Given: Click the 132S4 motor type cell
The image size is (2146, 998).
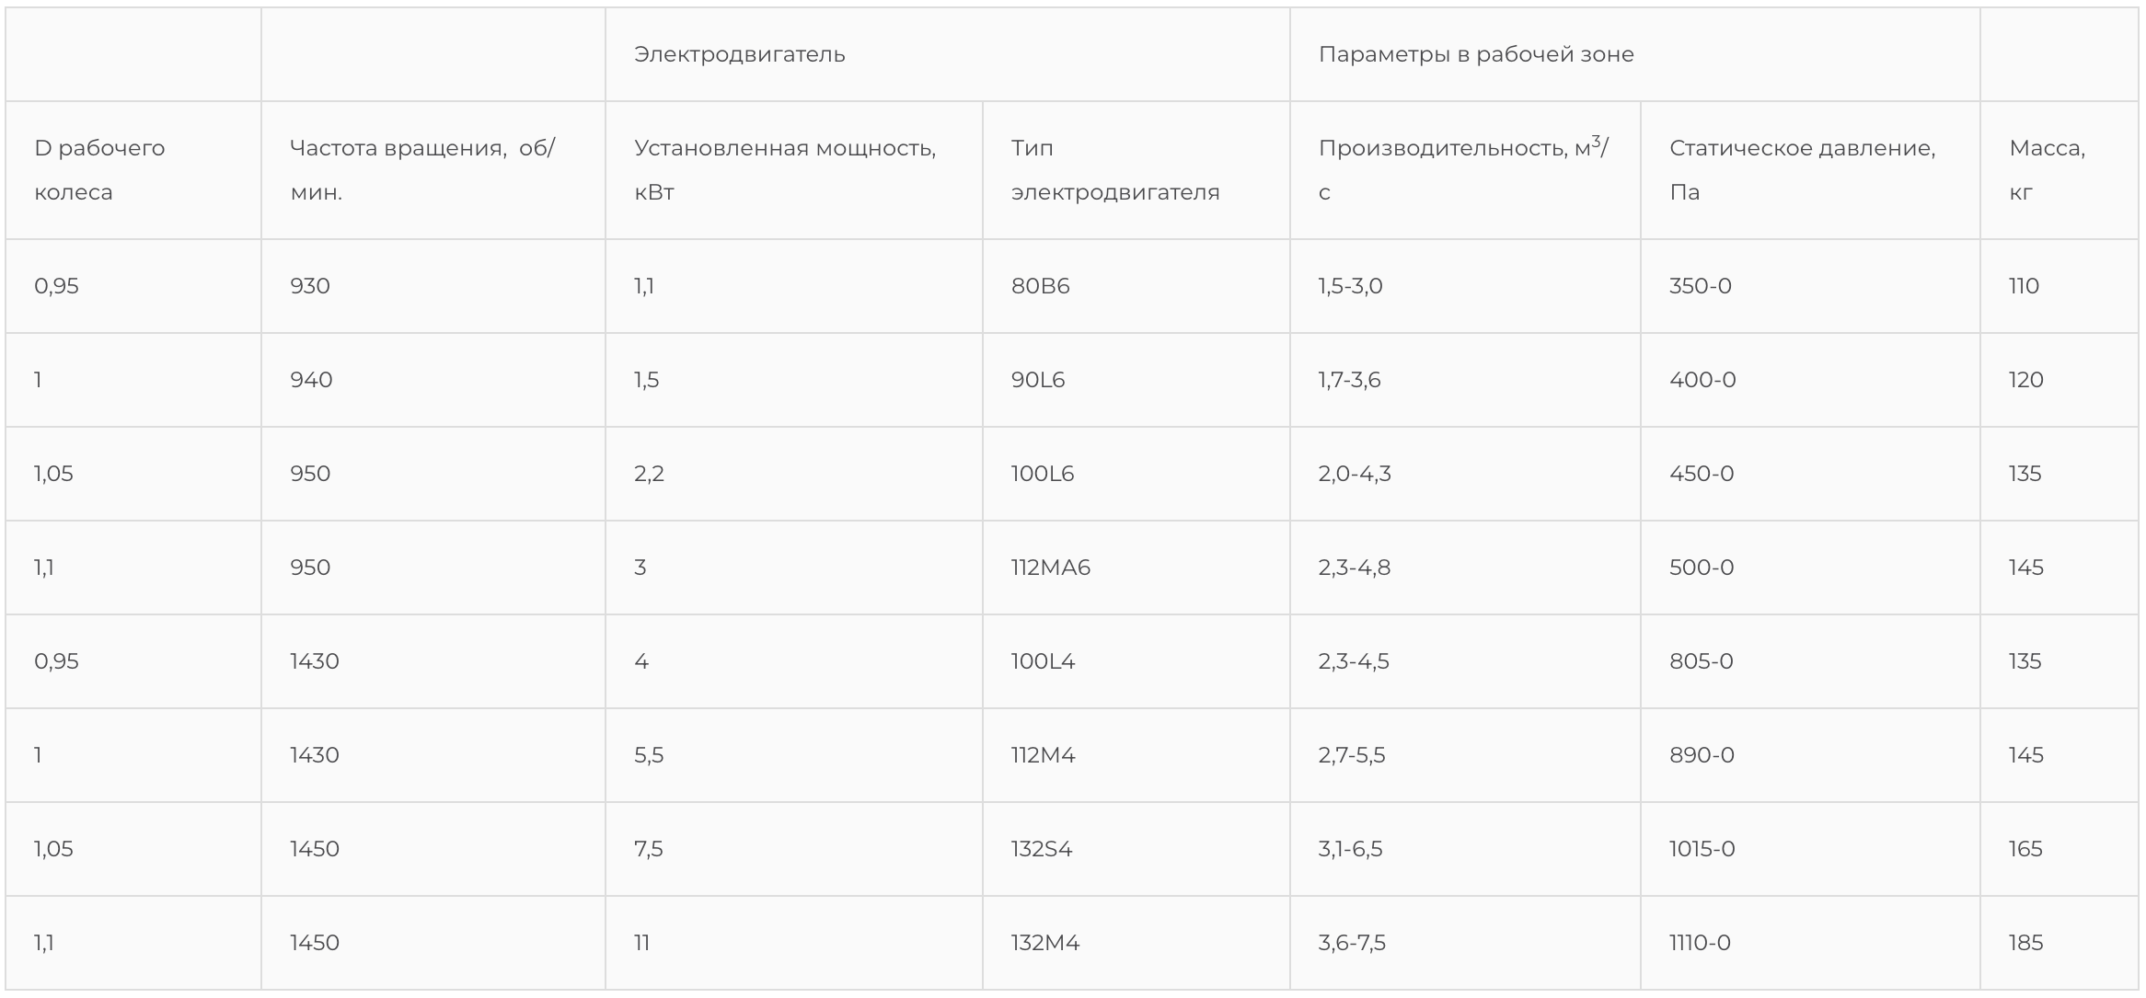Looking at the screenshot, I should 1041,849.
